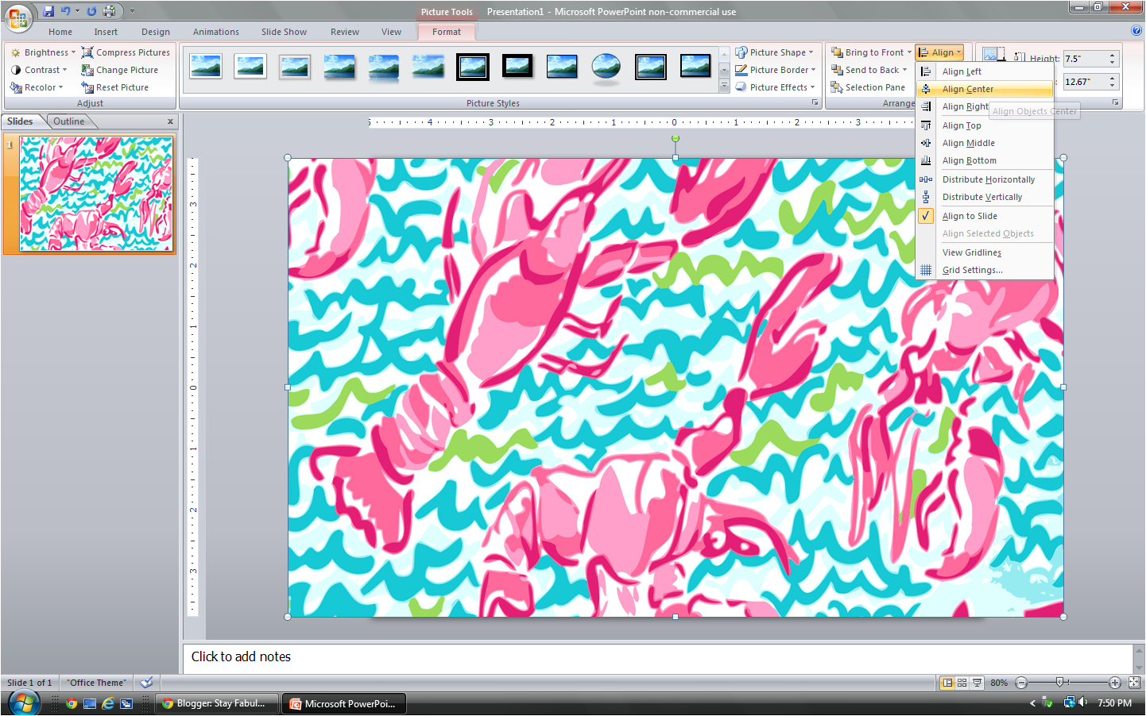Zoom out with the minus button
The width and height of the screenshot is (1146, 716).
(1021, 683)
